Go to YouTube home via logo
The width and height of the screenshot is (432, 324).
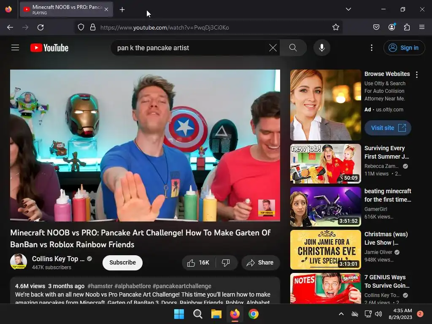[49, 48]
